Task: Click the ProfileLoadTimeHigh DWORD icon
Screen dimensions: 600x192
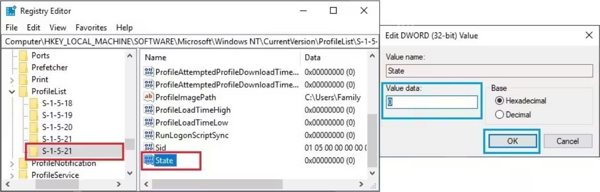Action: pos(149,110)
